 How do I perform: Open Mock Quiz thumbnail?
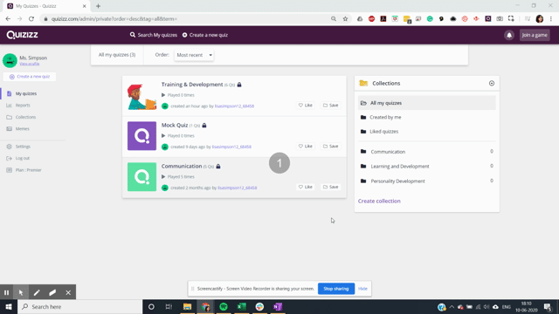coord(141,136)
